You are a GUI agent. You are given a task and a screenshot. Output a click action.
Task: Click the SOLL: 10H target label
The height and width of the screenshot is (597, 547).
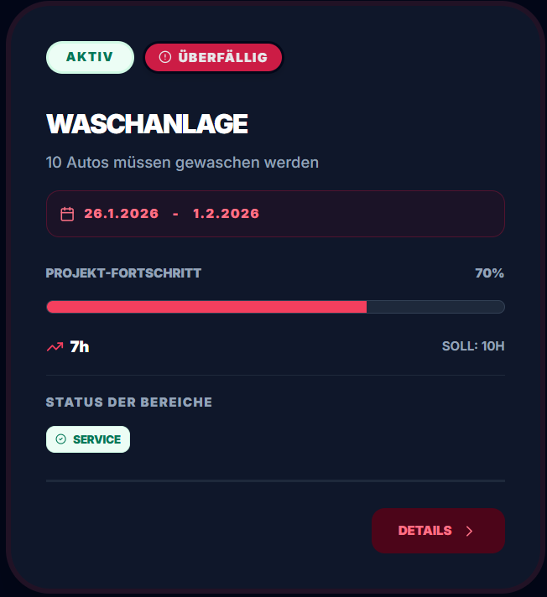[473, 346]
